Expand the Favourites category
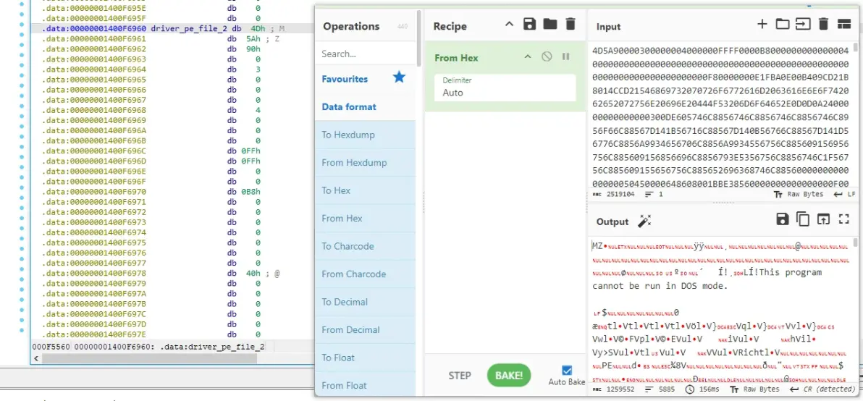863x401 pixels. point(364,79)
